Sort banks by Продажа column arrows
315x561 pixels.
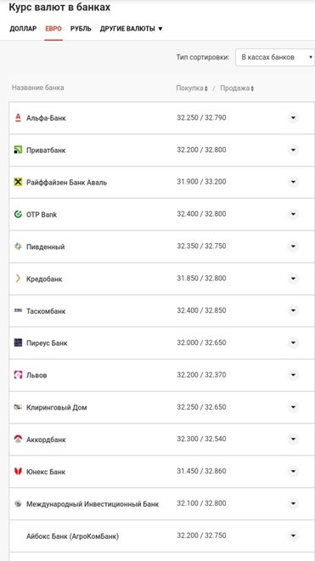click(252, 88)
